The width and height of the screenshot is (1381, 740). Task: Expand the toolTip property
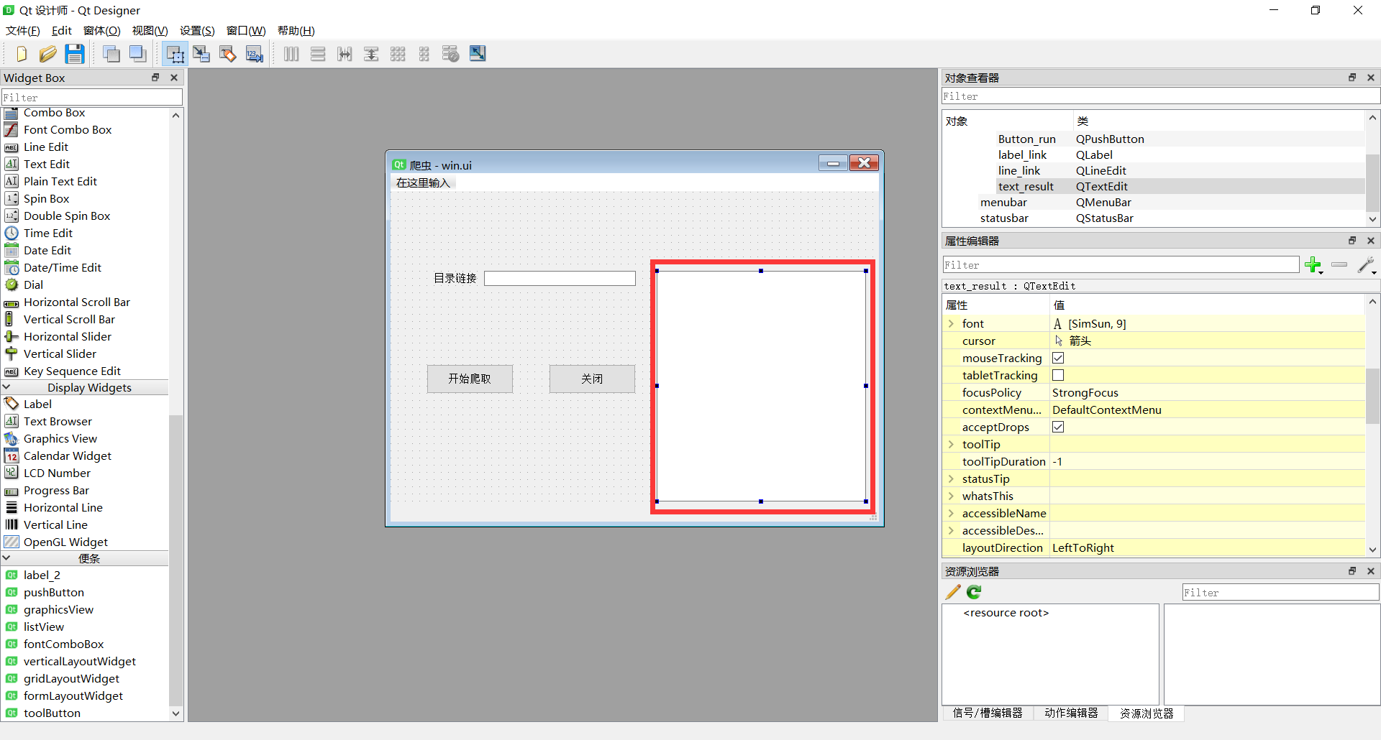(951, 445)
